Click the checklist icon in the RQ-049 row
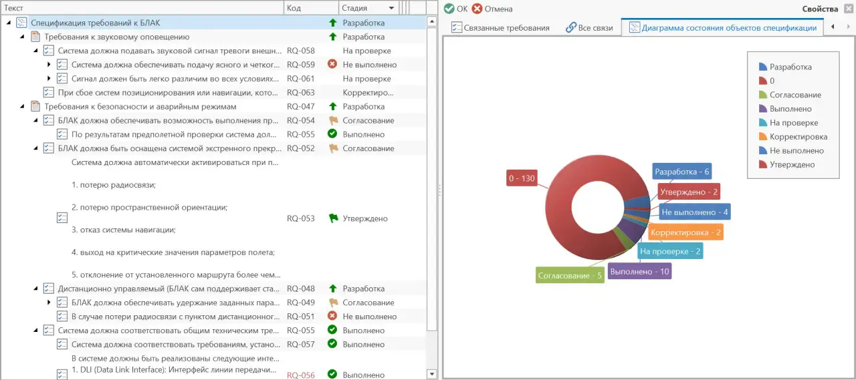The width and height of the screenshot is (856, 380). (62, 303)
